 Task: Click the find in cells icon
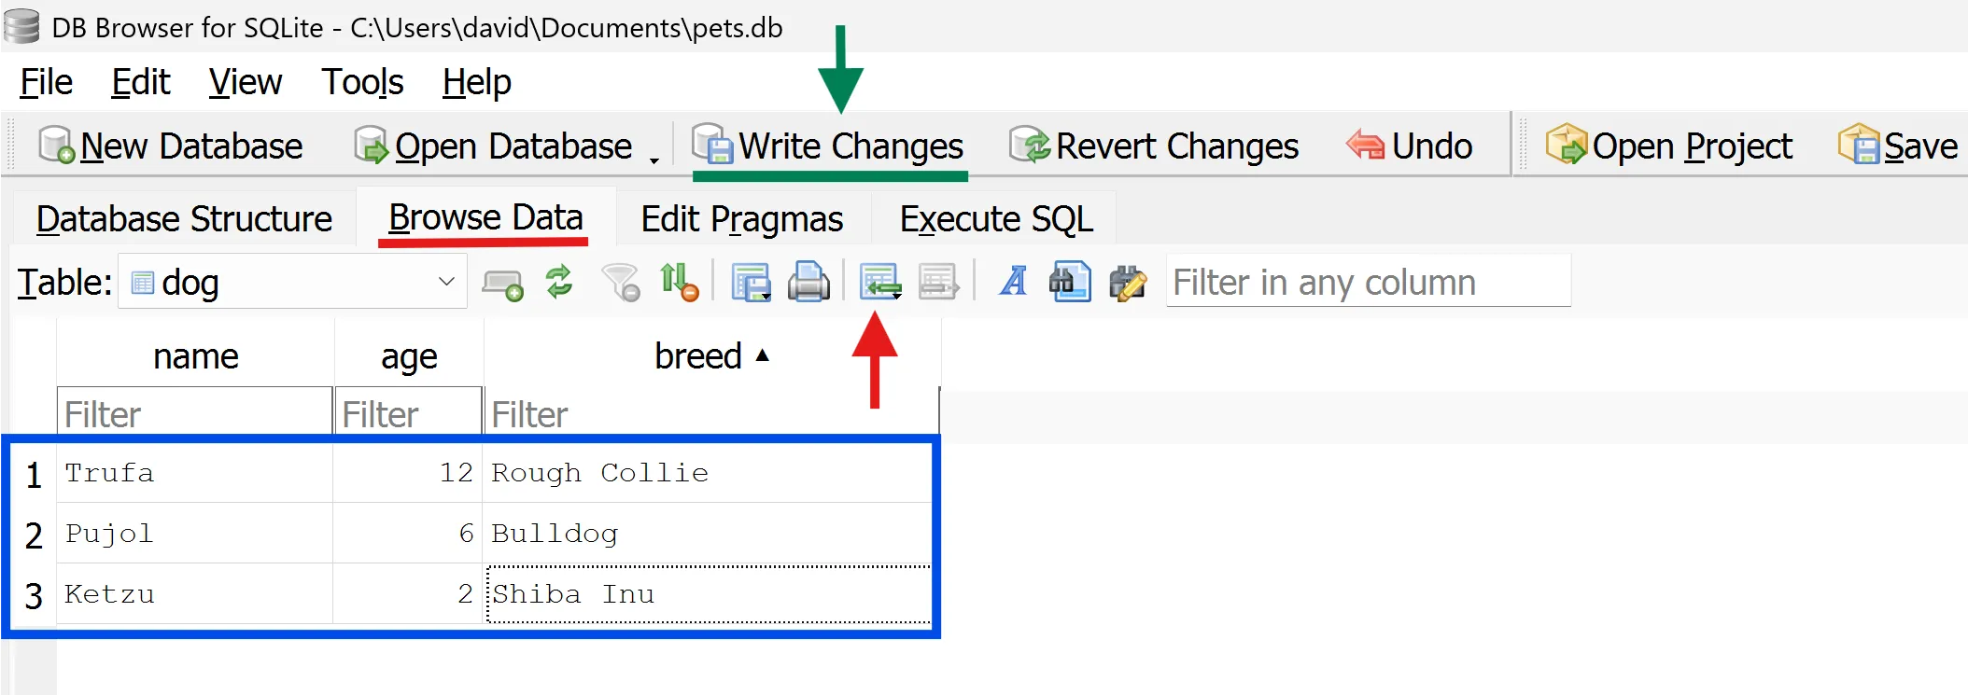pos(1070,282)
